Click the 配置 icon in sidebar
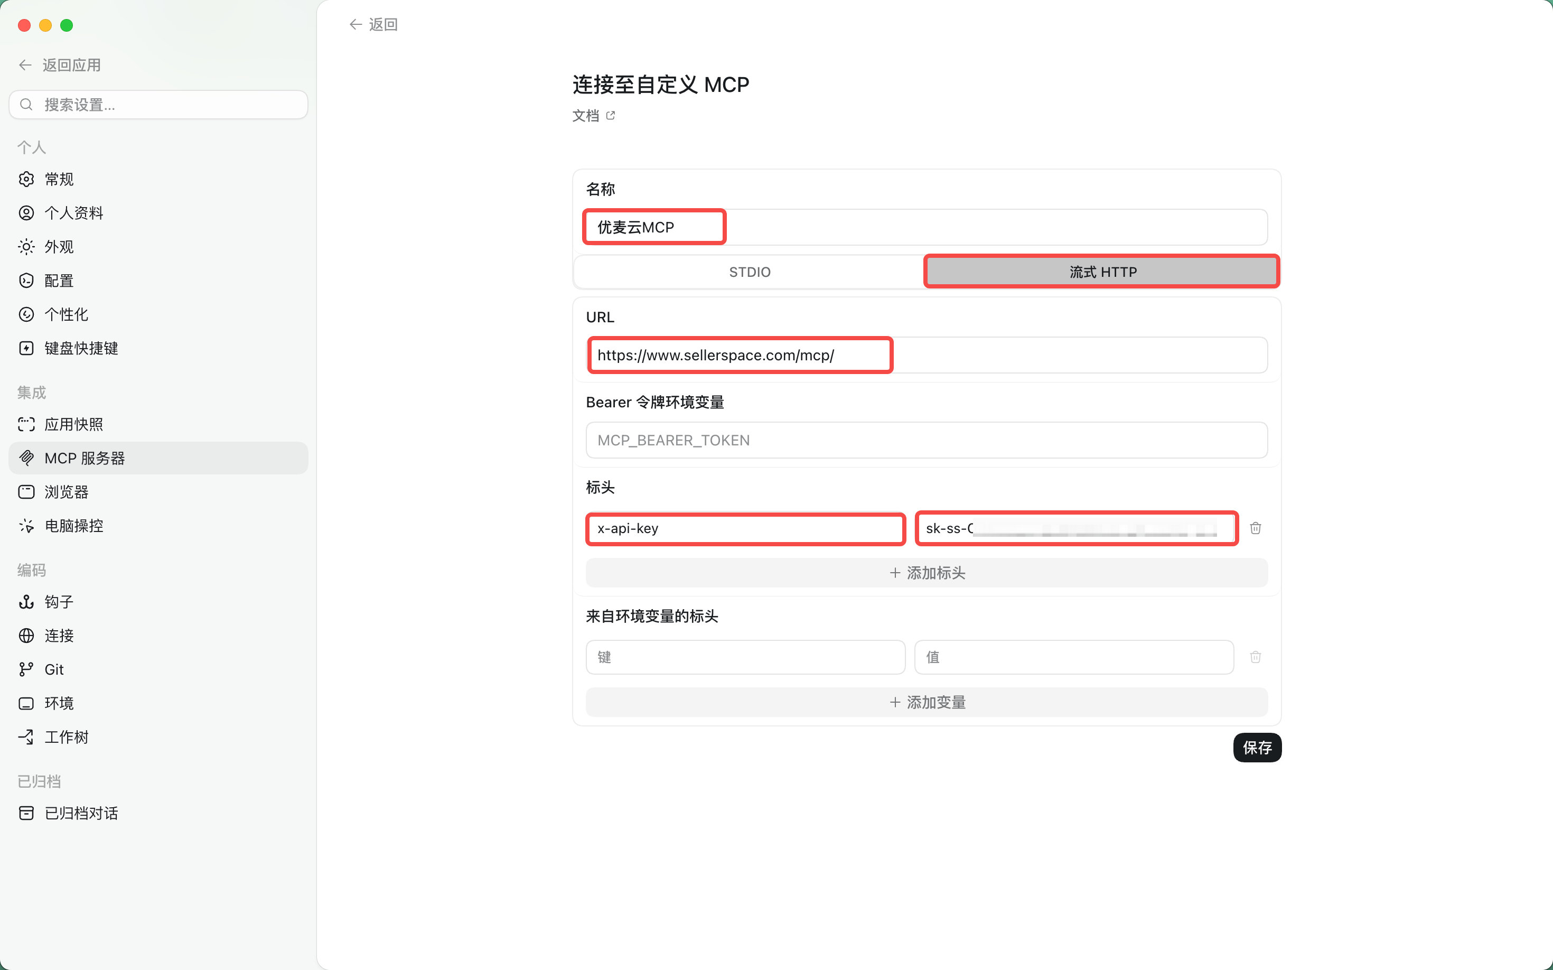 [x=26, y=281]
